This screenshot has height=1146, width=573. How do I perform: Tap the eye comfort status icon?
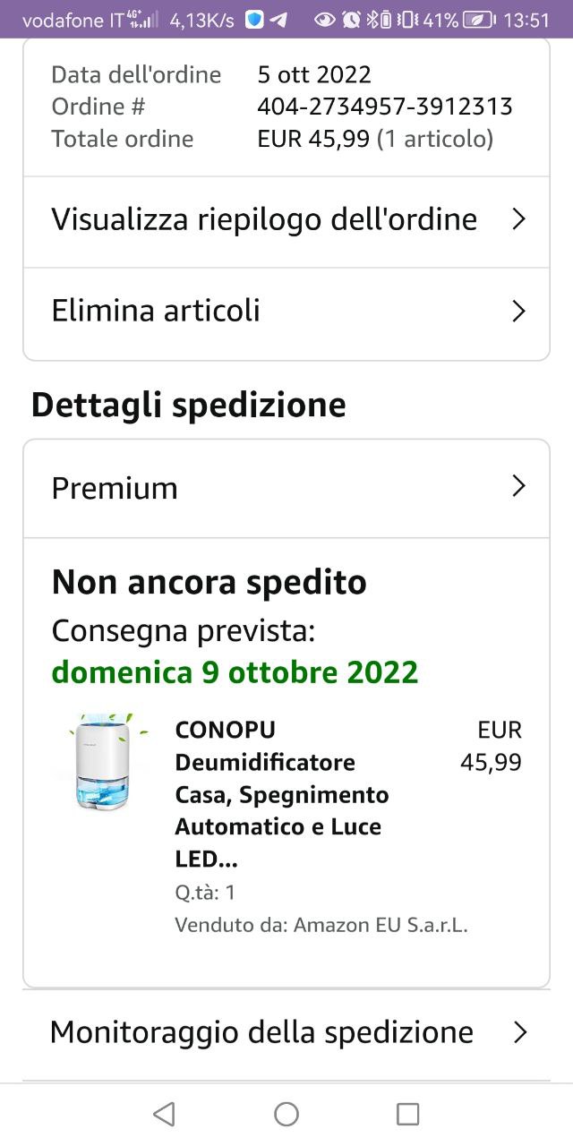[325, 20]
